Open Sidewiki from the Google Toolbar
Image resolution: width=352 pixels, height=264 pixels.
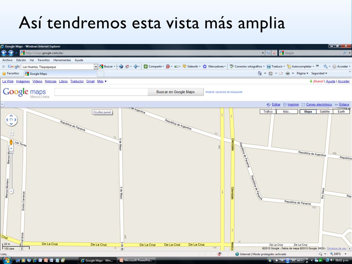(x=191, y=66)
